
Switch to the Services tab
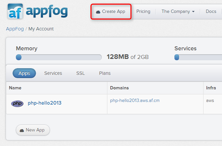[53, 73]
